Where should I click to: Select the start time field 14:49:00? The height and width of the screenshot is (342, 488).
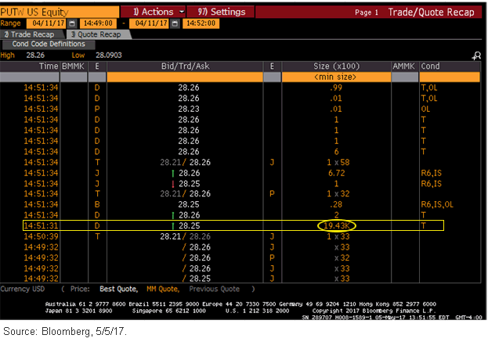click(x=98, y=23)
